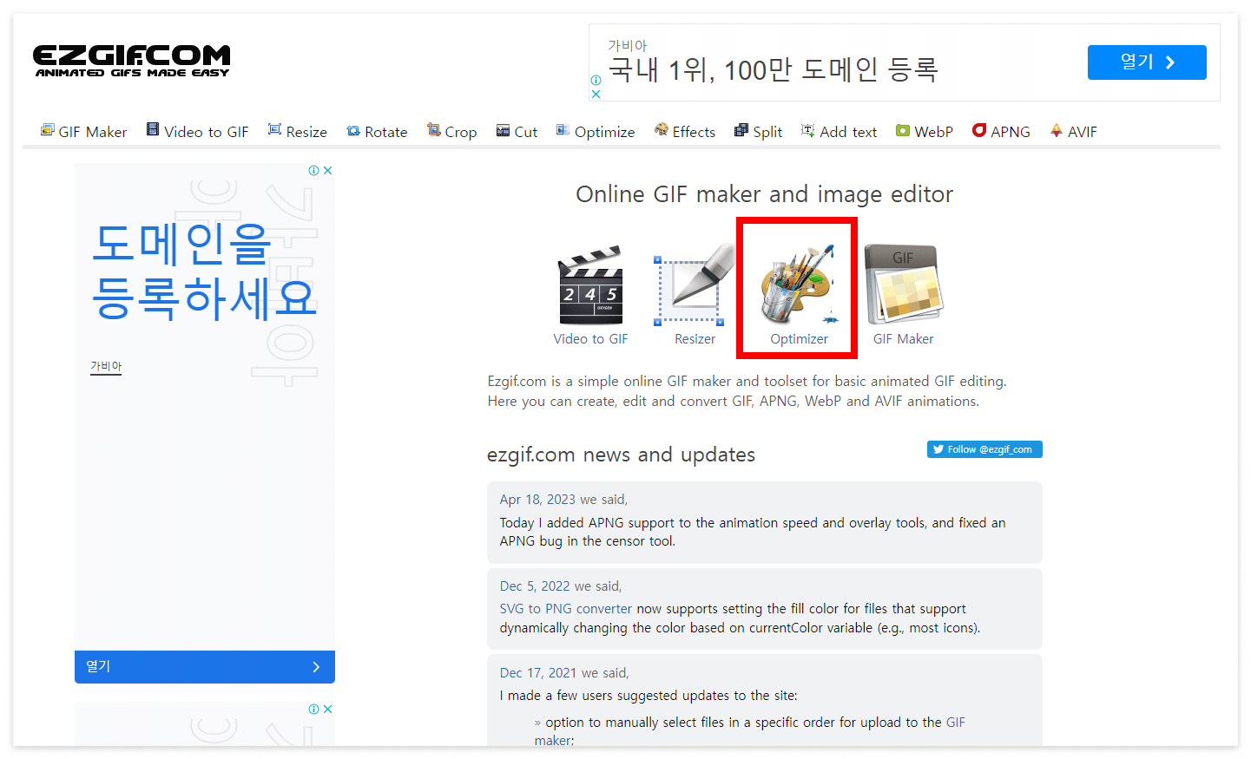This screenshot has width=1251, height=759.
Task: Click the Optimize icon in the nav bar
Action: point(563,130)
